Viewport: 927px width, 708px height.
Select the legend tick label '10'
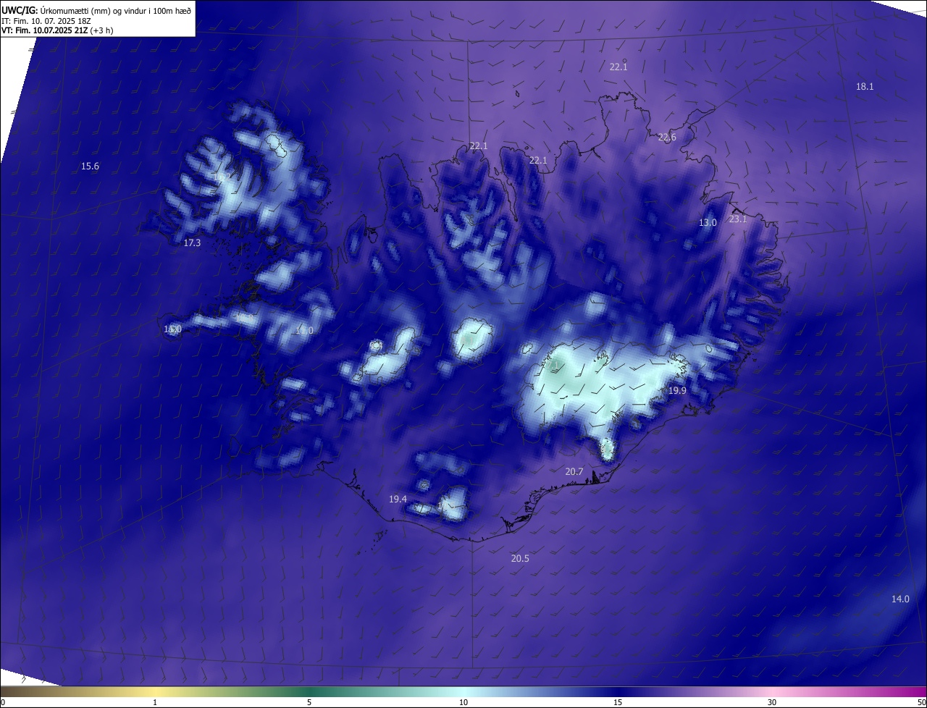pos(463,702)
